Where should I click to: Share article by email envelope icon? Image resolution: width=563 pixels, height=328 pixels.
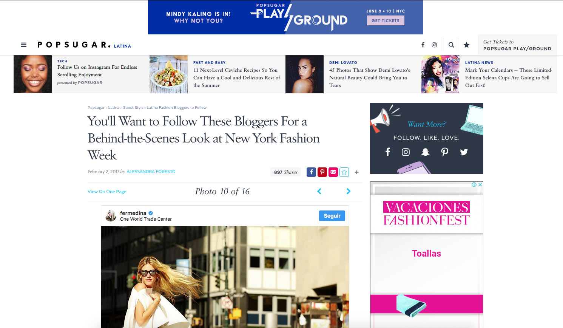333,172
